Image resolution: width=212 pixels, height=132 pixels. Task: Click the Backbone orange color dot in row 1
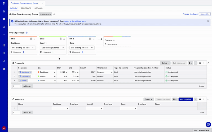coord(38,72)
